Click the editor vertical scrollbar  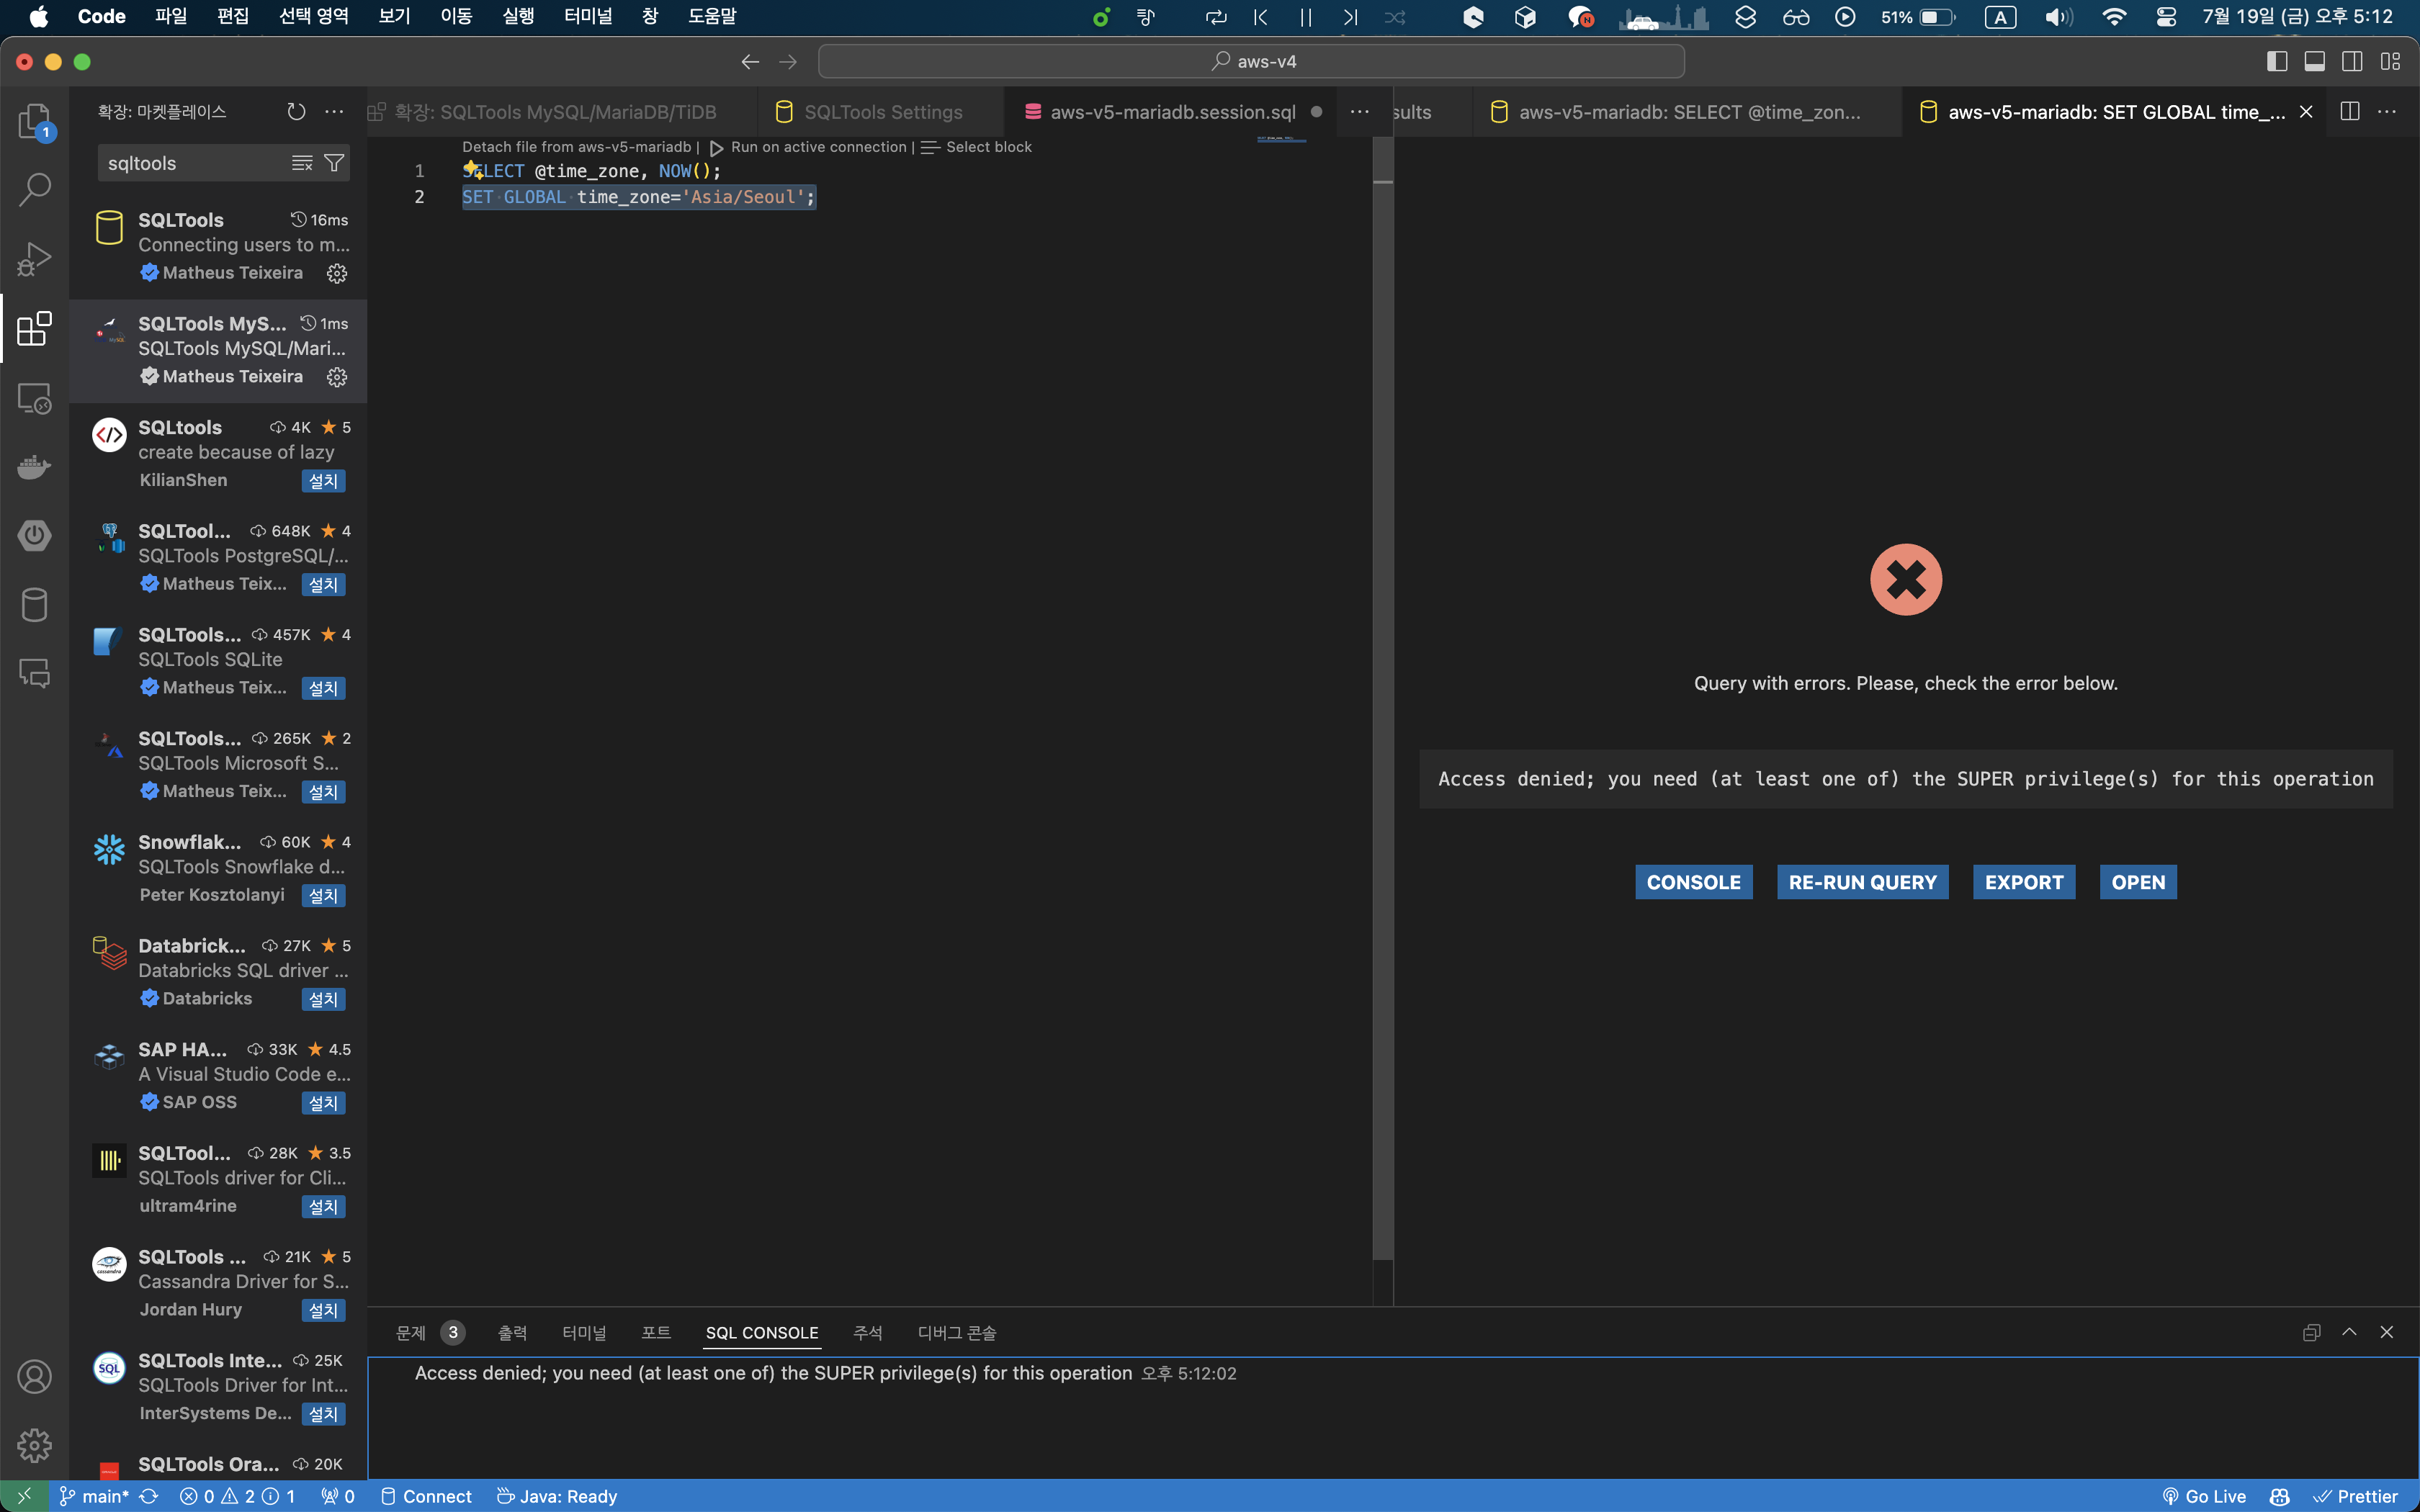tap(1382, 700)
